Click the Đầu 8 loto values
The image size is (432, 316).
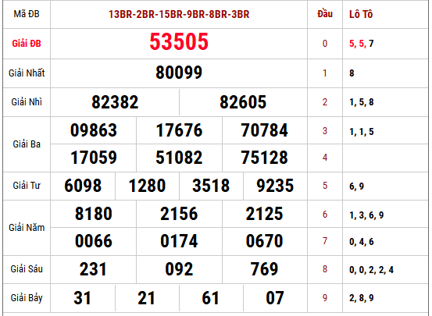[371, 270]
